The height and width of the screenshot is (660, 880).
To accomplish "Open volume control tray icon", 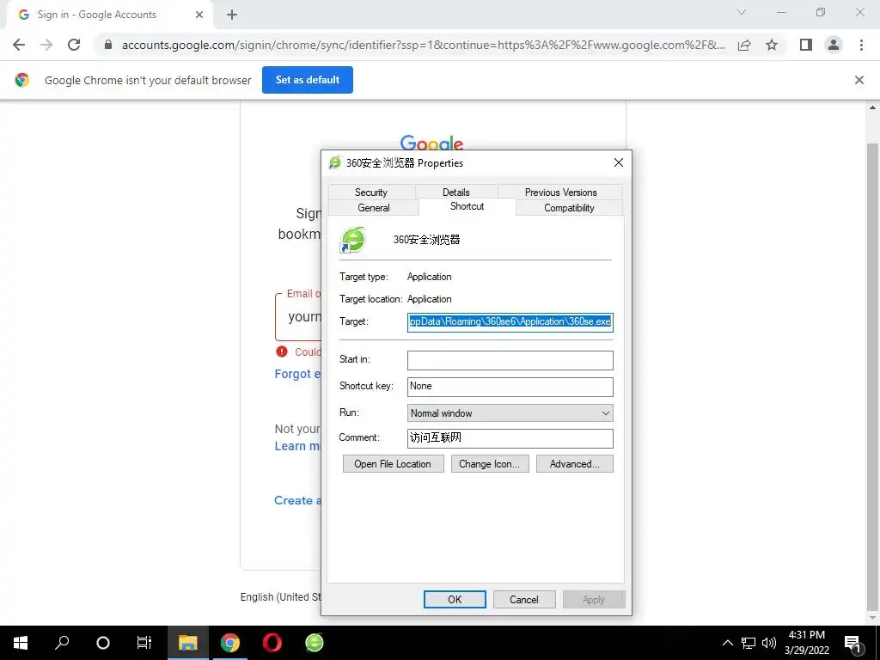I will [769, 643].
